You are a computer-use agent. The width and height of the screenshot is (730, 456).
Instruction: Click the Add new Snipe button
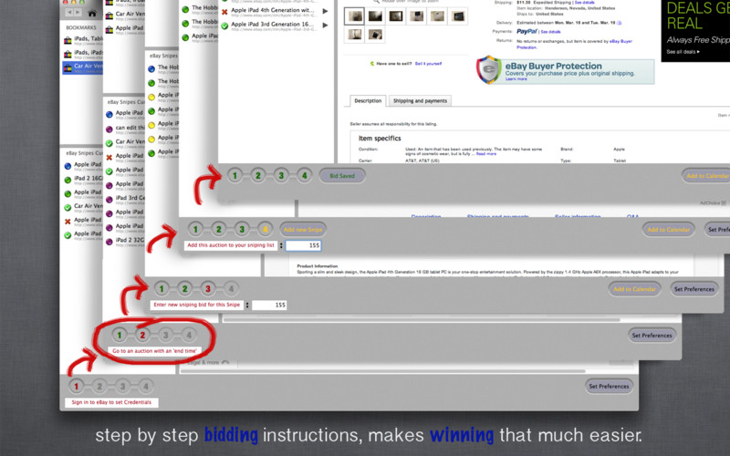303,230
